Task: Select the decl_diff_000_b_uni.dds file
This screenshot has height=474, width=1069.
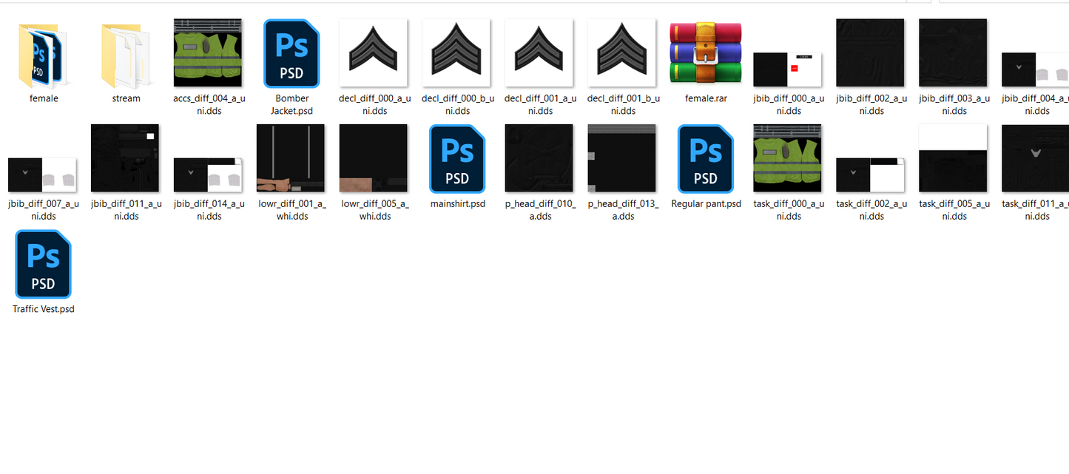Action: pyautogui.click(x=457, y=53)
